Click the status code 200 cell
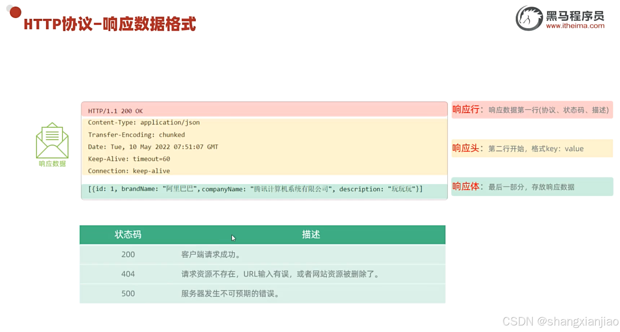 pos(128,255)
